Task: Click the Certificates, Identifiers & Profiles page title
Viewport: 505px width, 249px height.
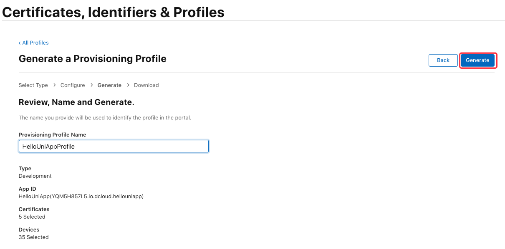Action: tap(114, 12)
